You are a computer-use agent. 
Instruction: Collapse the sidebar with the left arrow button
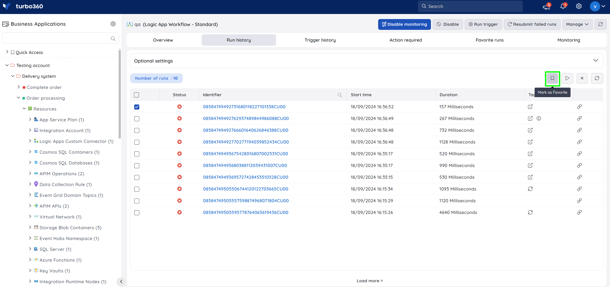(x=121, y=282)
